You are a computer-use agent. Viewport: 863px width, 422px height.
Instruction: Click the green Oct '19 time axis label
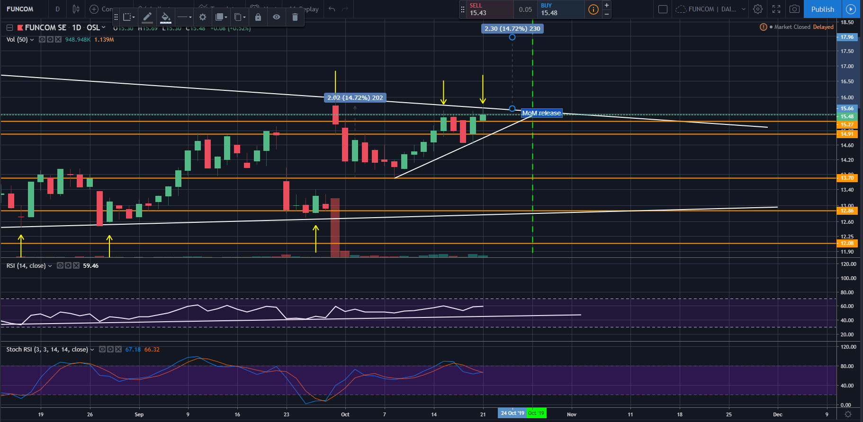pyautogui.click(x=536, y=413)
